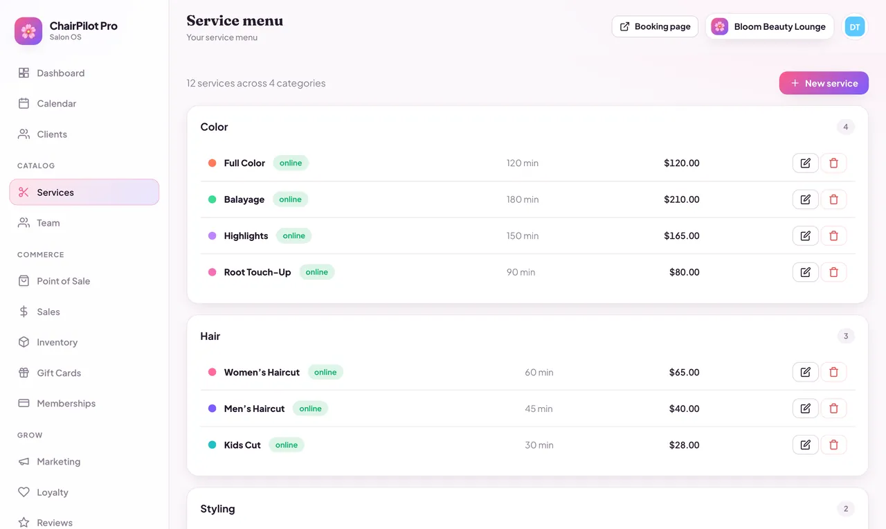Click the $28.00 Kids Cut price
The width and height of the screenshot is (886, 529).
(x=685, y=445)
